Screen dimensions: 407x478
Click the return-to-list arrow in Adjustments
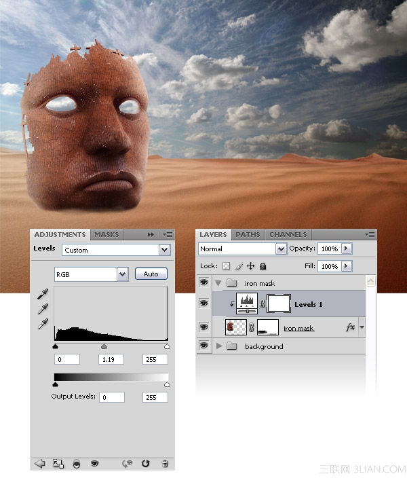point(39,463)
